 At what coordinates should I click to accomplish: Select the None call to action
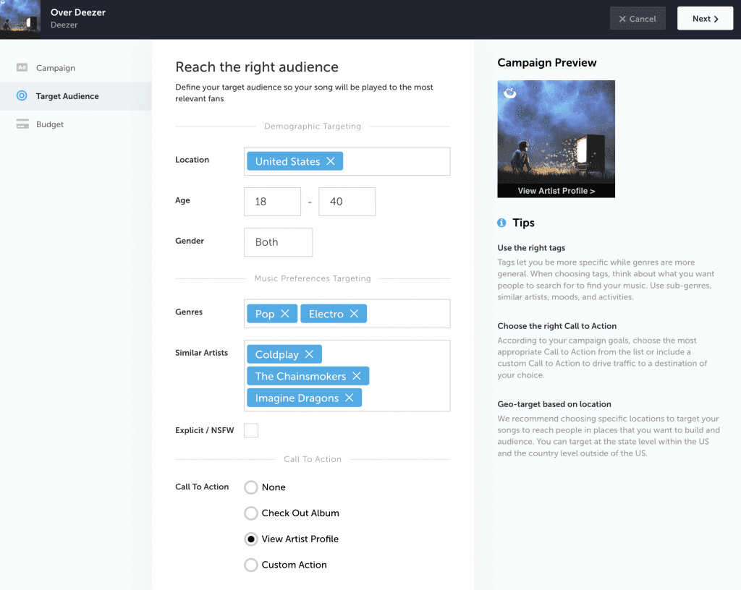[x=251, y=487]
